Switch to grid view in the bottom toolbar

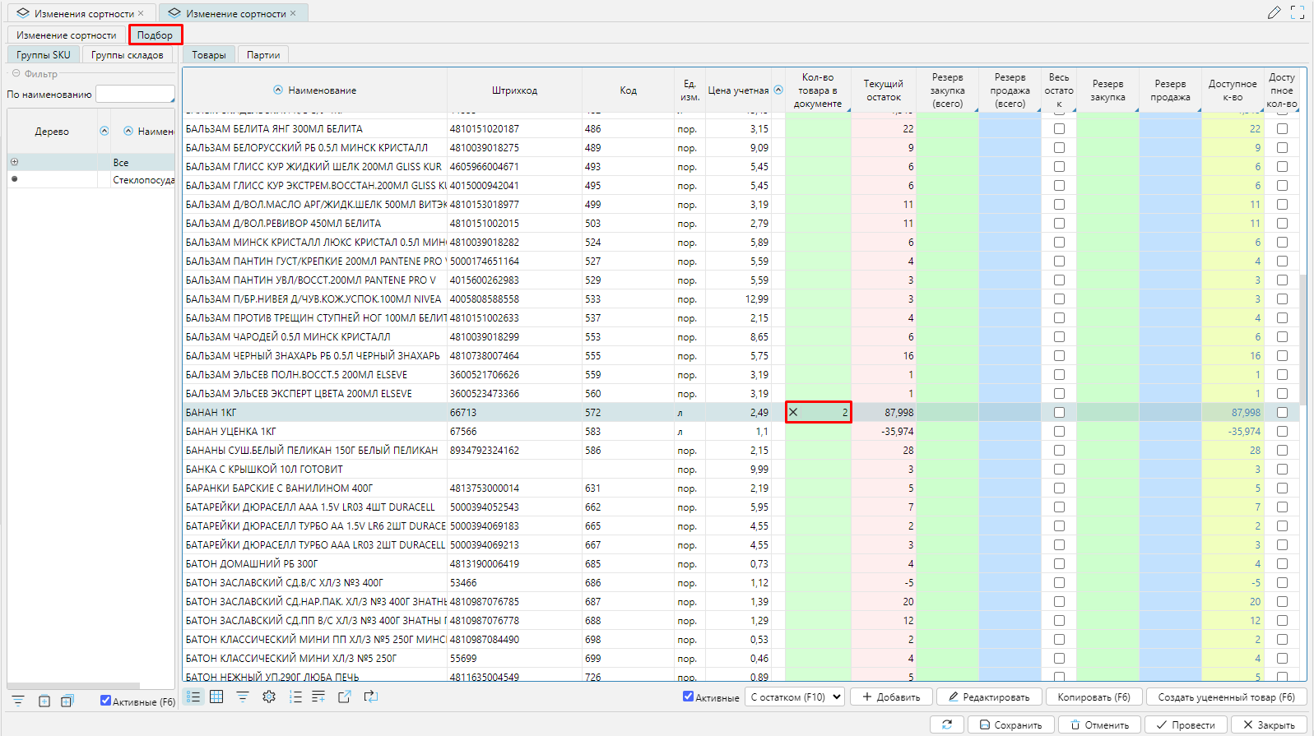216,697
